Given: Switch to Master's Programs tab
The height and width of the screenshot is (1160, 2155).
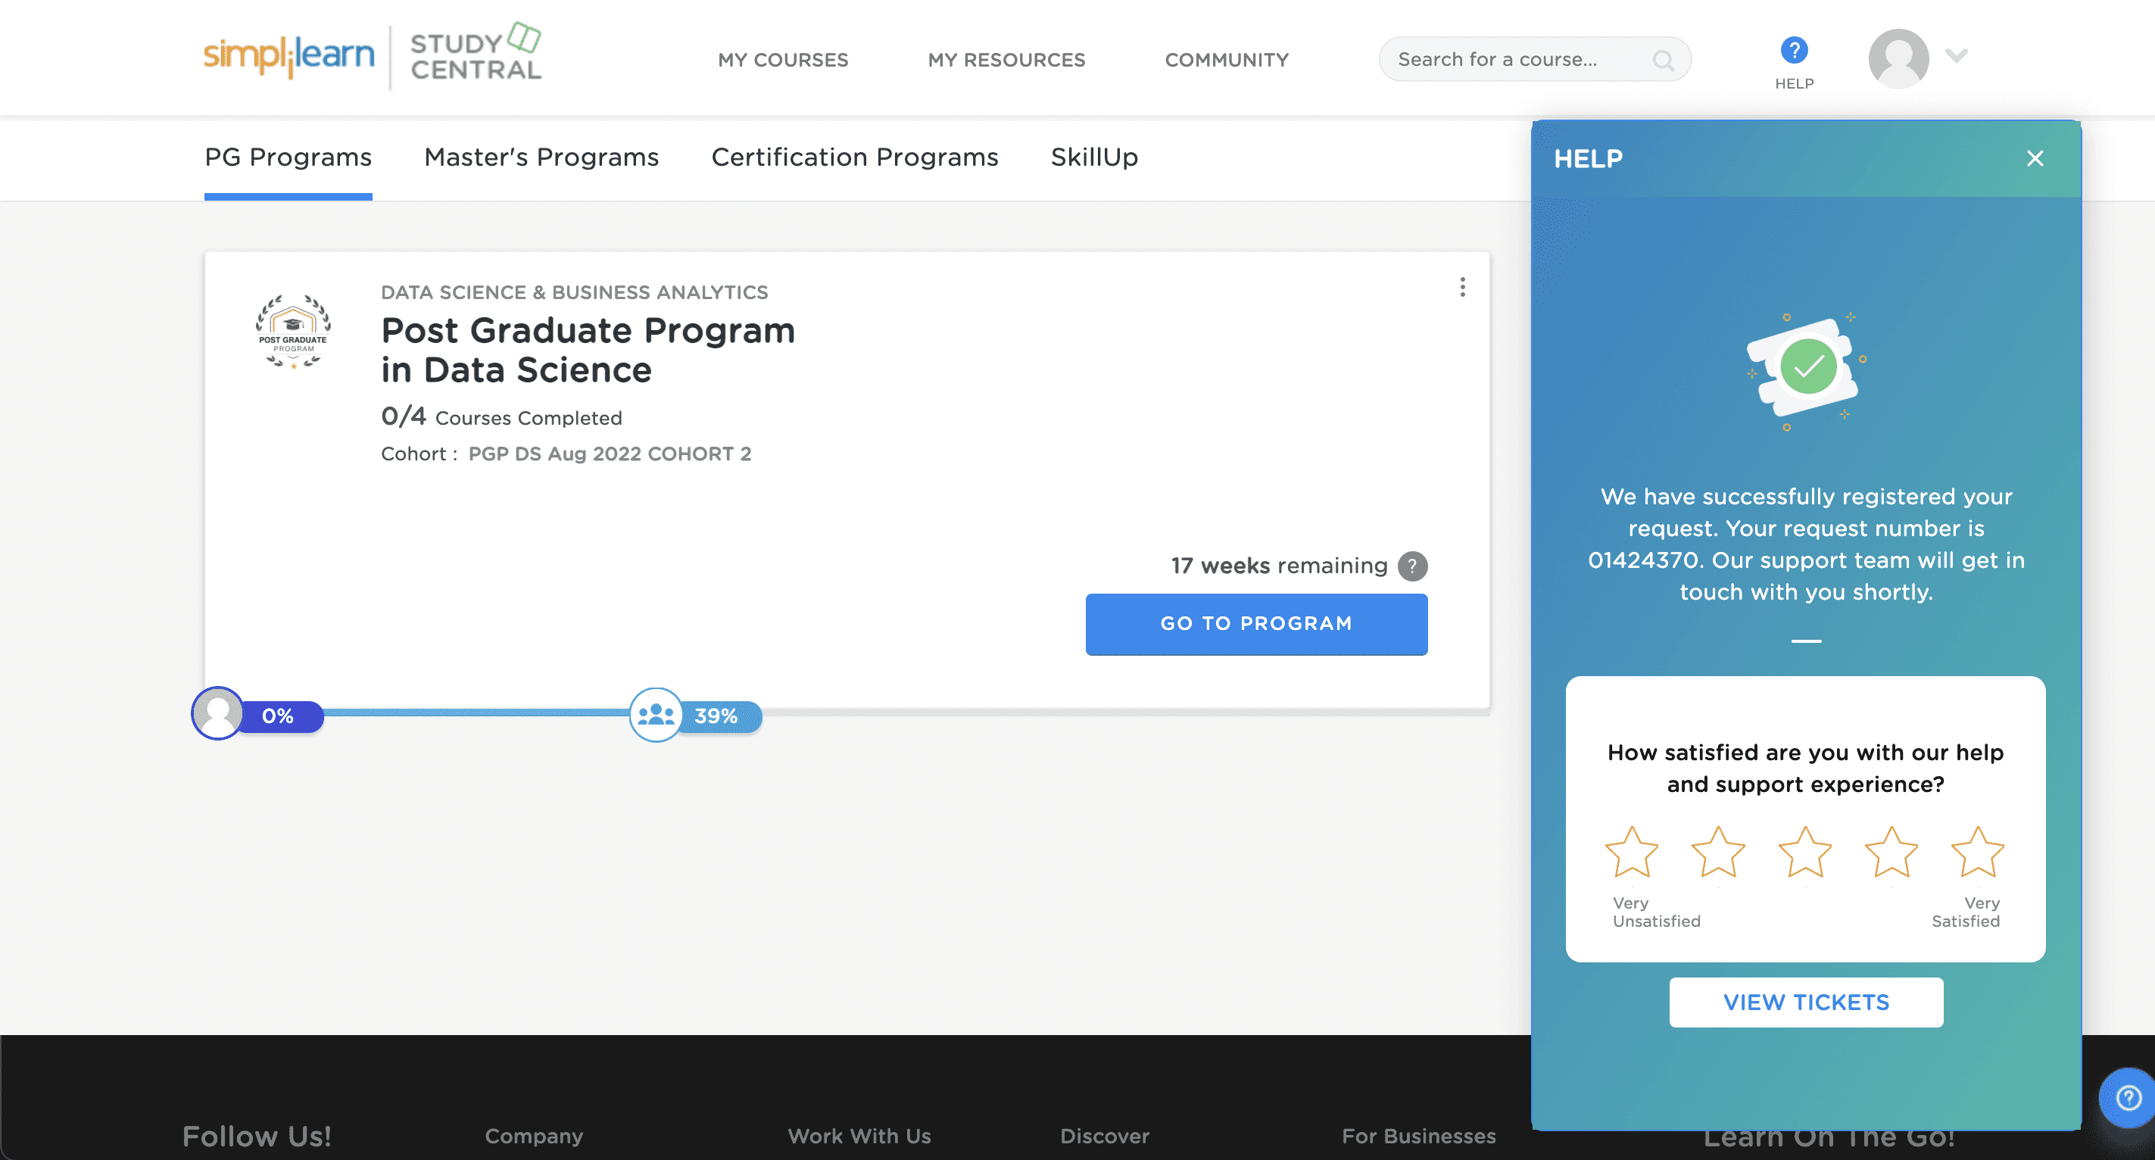Looking at the screenshot, I should (x=541, y=157).
